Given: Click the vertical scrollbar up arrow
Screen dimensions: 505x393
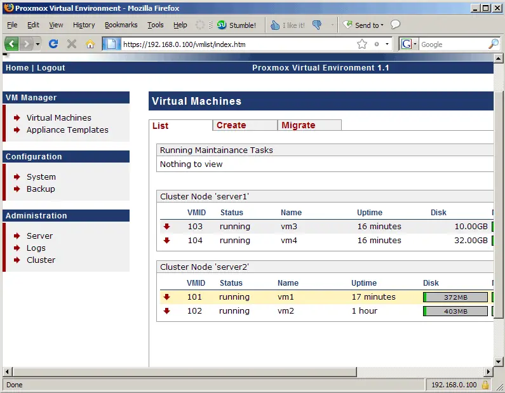Looking at the screenshot, I should [498, 58].
